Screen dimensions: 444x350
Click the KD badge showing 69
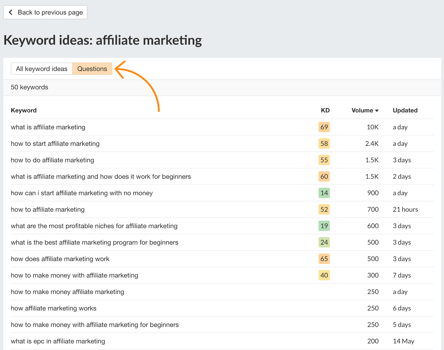click(324, 127)
